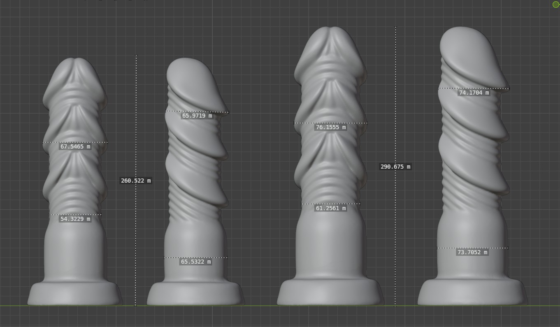Click the vertical dotted ruler above 260.522 m
Viewport: 560px width, 327px height.
point(136,115)
